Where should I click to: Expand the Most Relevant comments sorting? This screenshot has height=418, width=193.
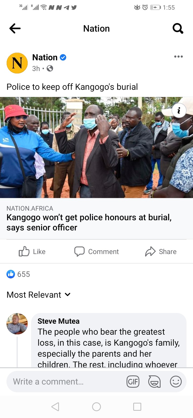(39, 295)
